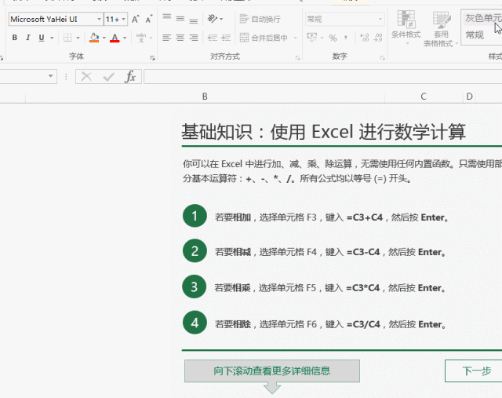Decrease font size
This screenshot has height=398, width=502.
[x=149, y=19]
